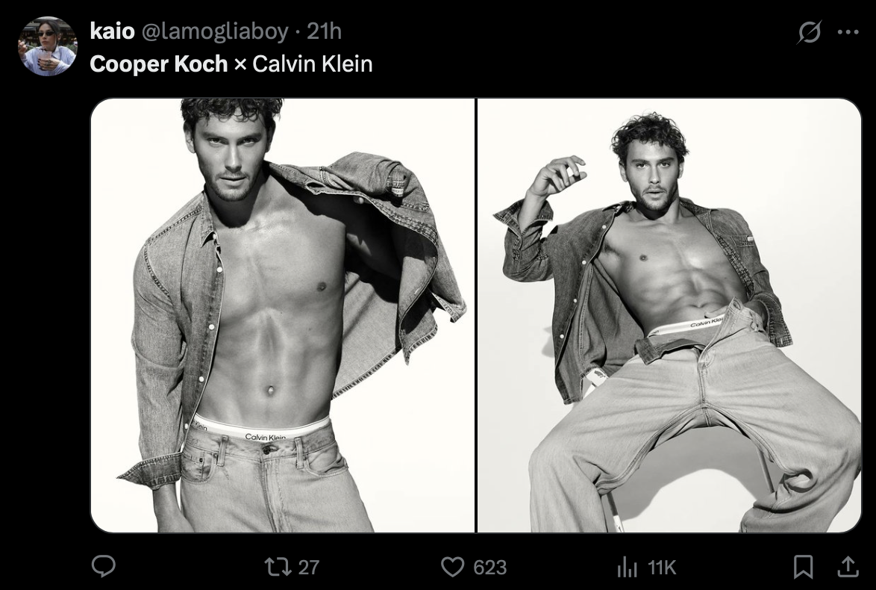Click the bold "Cooper Koch" text
Screen dimensions: 876x590
click(x=158, y=64)
